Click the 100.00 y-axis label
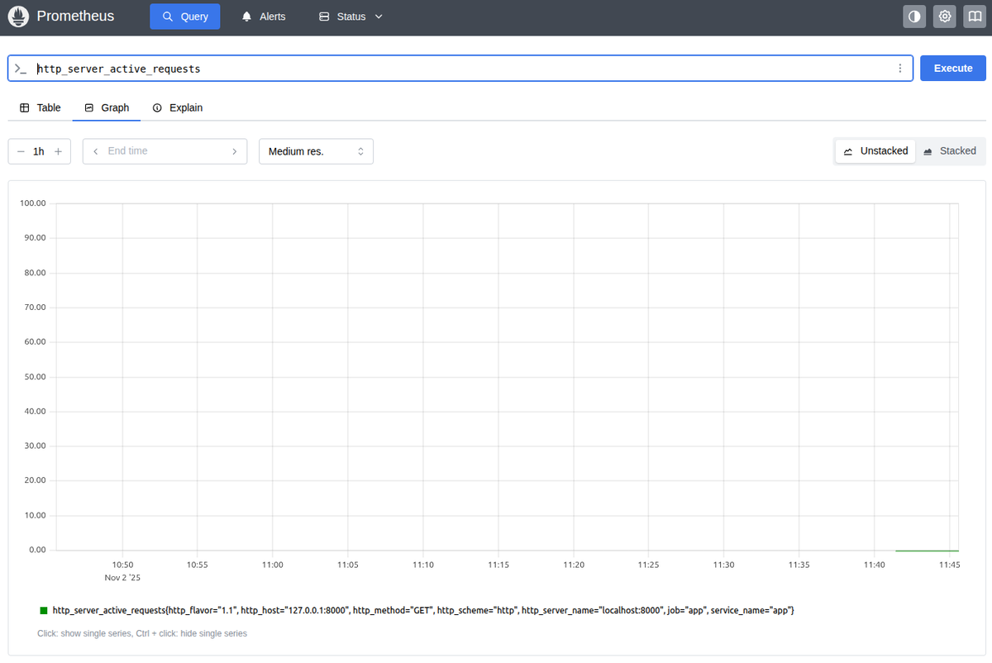This screenshot has width=992, height=663. [x=34, y=203]
